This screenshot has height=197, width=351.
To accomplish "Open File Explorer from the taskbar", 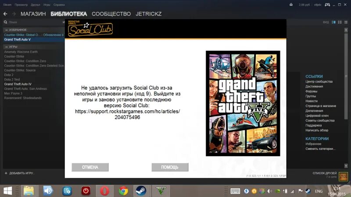I will [29, 191].
